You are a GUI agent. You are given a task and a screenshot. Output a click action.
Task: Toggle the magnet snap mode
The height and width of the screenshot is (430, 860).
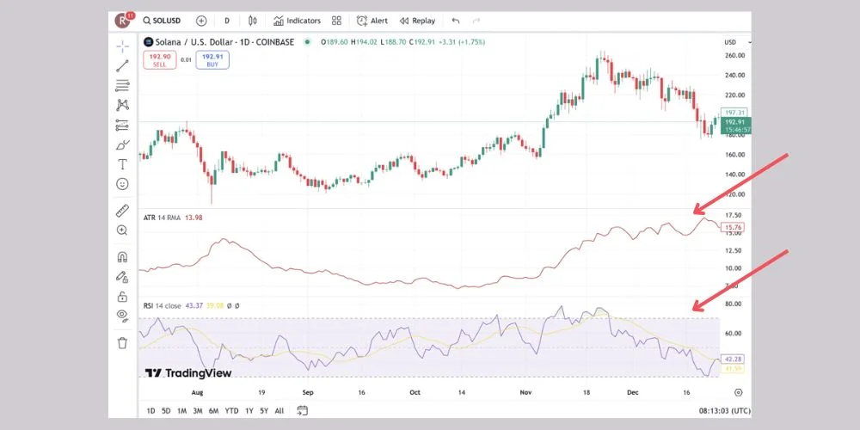click(122, 256)
